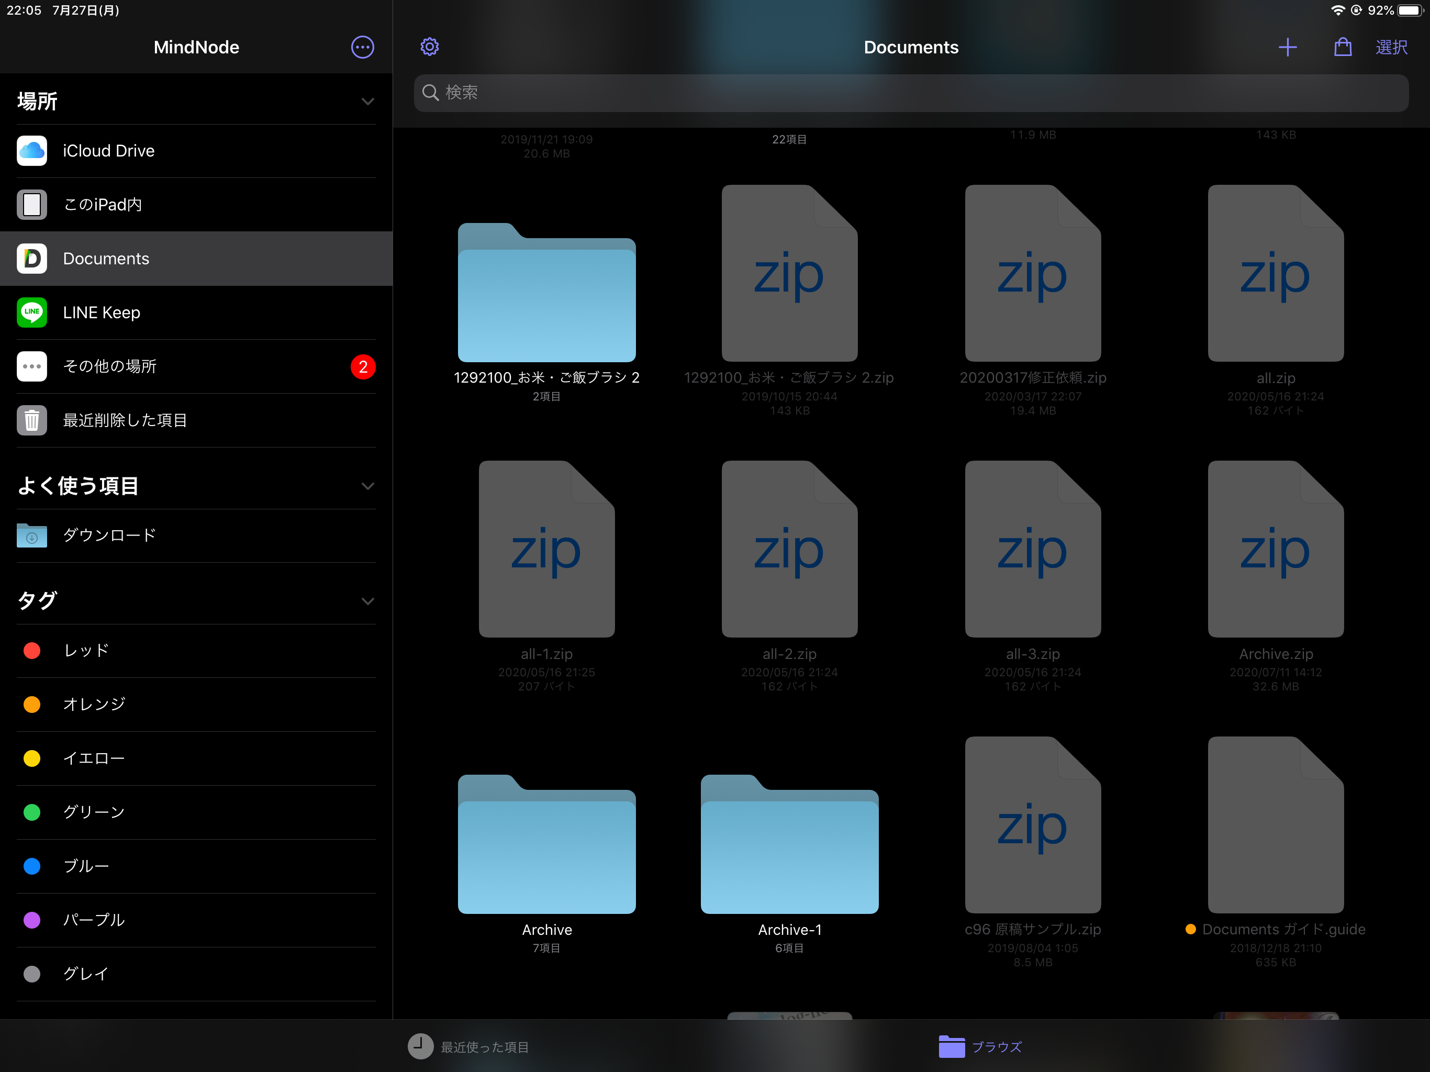
Task: Click the その他の場所 ellipsis icon
Action: (x=32, y=366)
